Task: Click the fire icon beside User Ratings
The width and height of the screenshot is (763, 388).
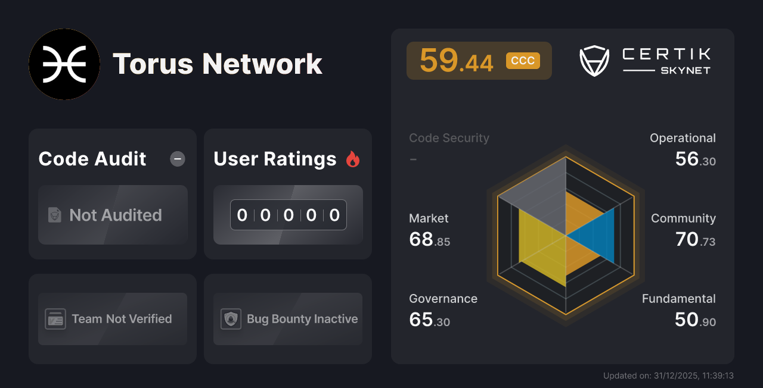Action: coord(353,158)
